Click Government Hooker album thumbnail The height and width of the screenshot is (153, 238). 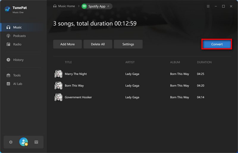click(x=58, y=97)
